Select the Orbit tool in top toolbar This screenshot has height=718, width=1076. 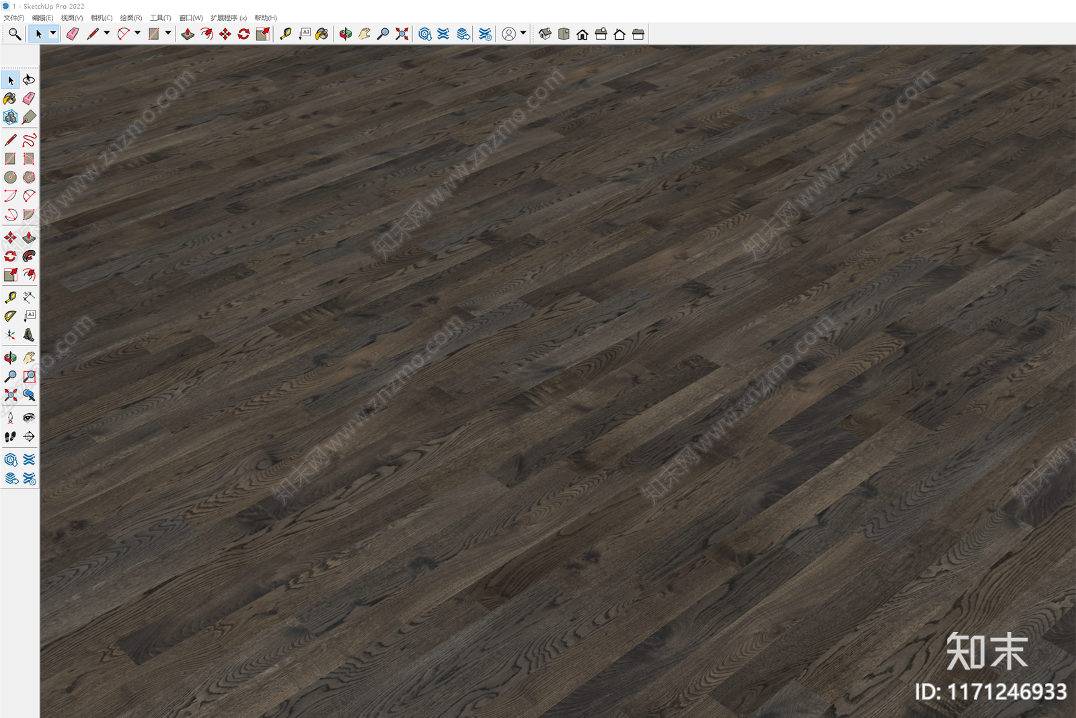(345, 34)
